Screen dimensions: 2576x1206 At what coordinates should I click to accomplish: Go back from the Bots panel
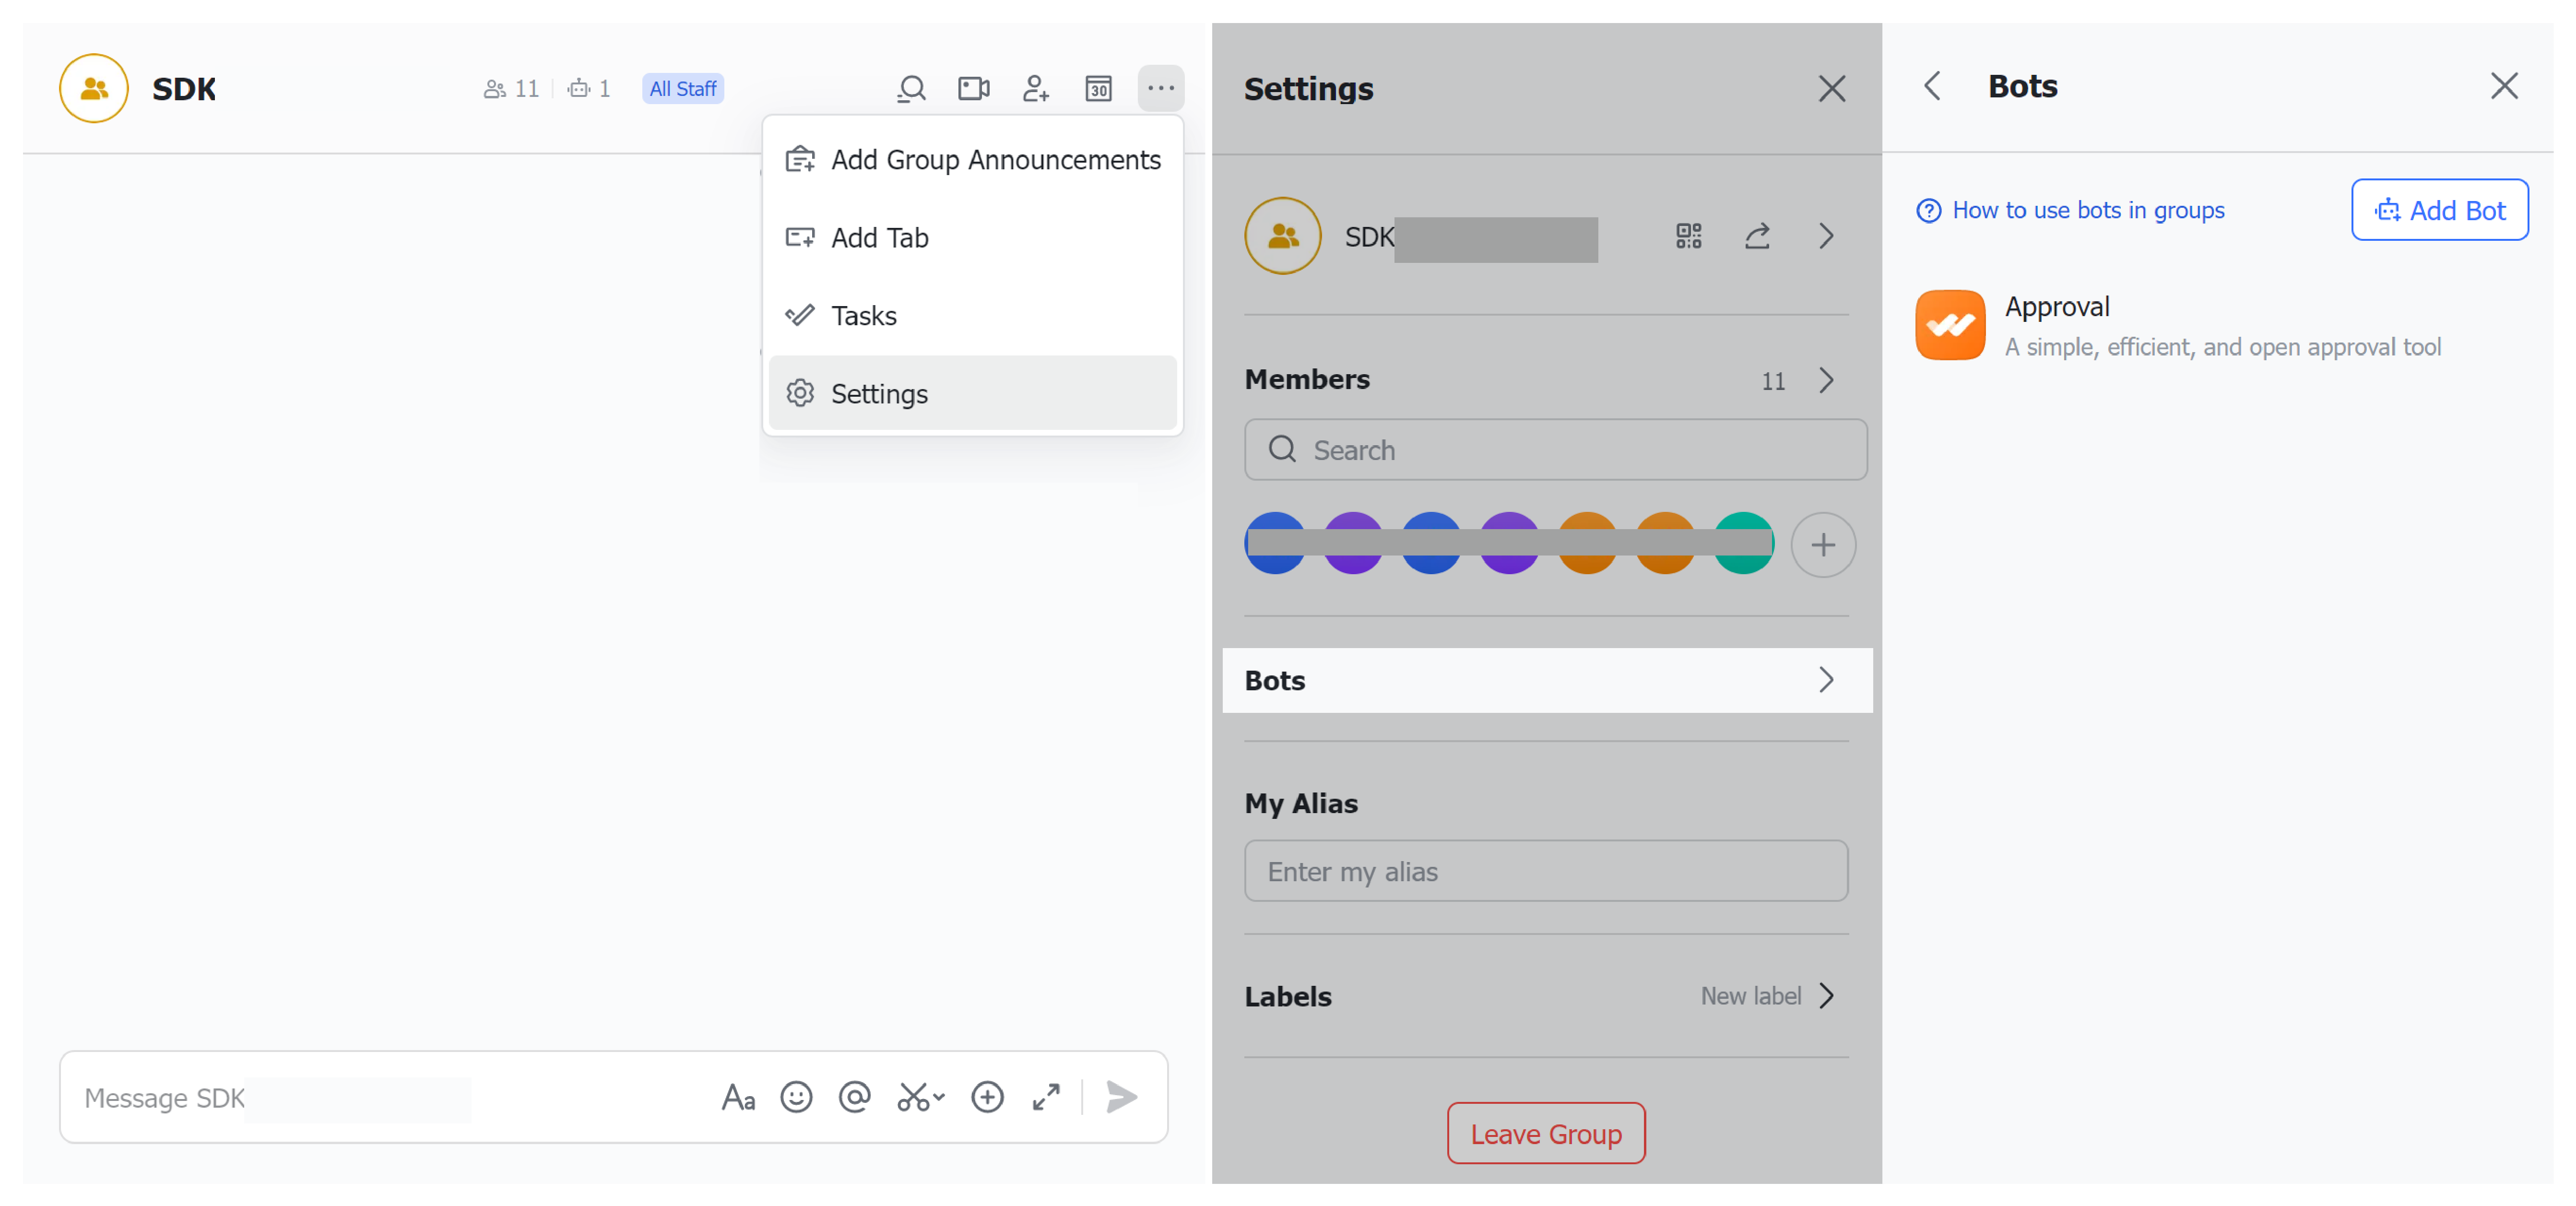click(1932, 86)
